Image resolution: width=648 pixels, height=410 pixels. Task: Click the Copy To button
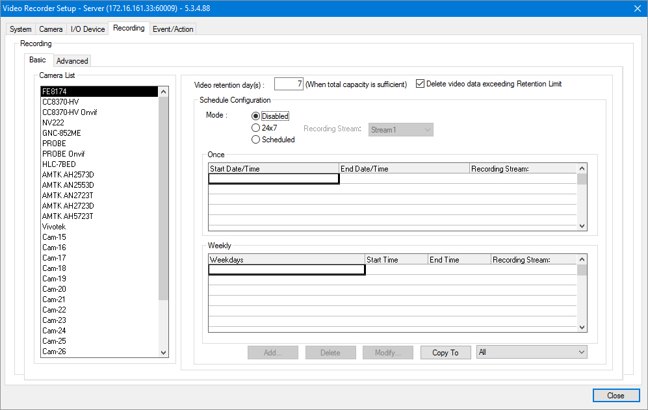(445, 353)
